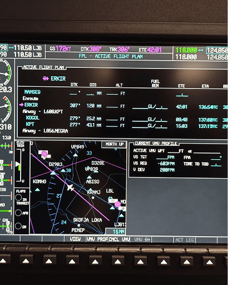Click the ERKIR distance value 120 NM

pos(94,106)
